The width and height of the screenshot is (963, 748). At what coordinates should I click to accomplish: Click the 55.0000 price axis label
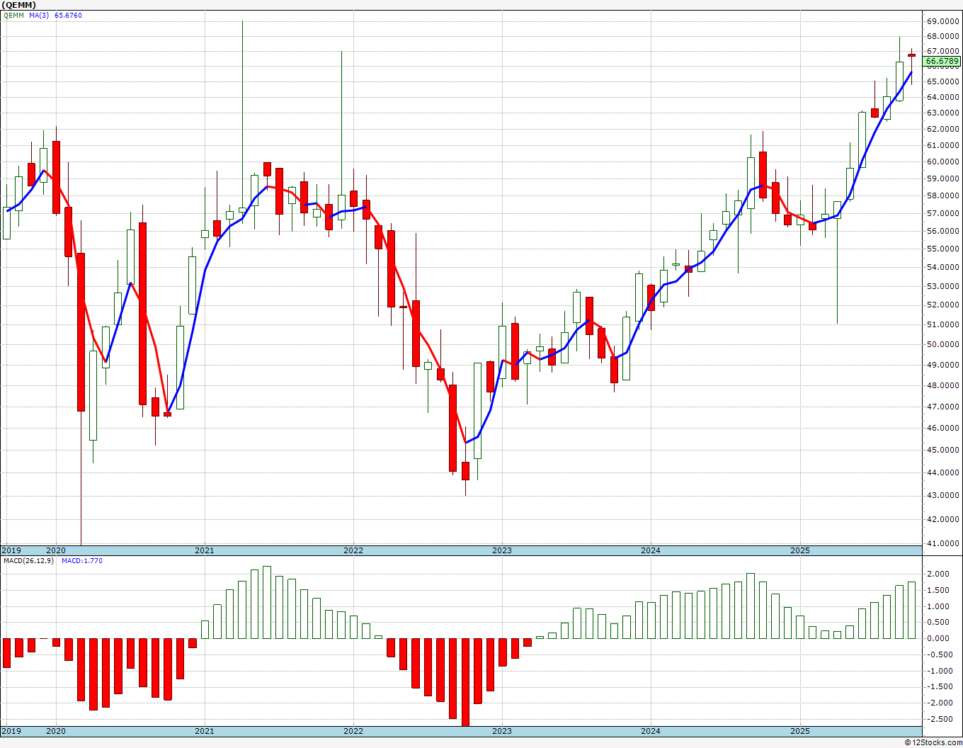pyautogui.click(x=942, y=249)
